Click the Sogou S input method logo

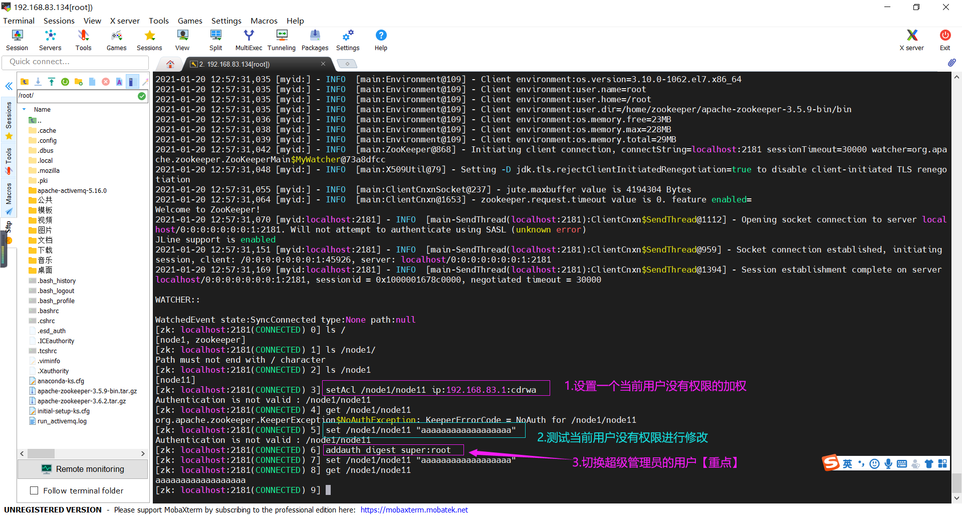tap(831, 462)
